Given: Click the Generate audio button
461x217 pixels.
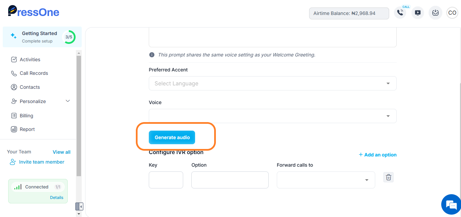Looking at the screenshot, I should [172, 137].
